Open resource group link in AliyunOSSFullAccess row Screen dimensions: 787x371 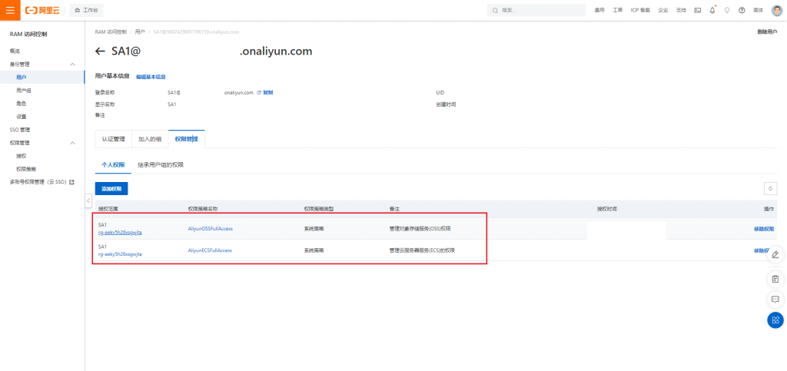point(120,233)
